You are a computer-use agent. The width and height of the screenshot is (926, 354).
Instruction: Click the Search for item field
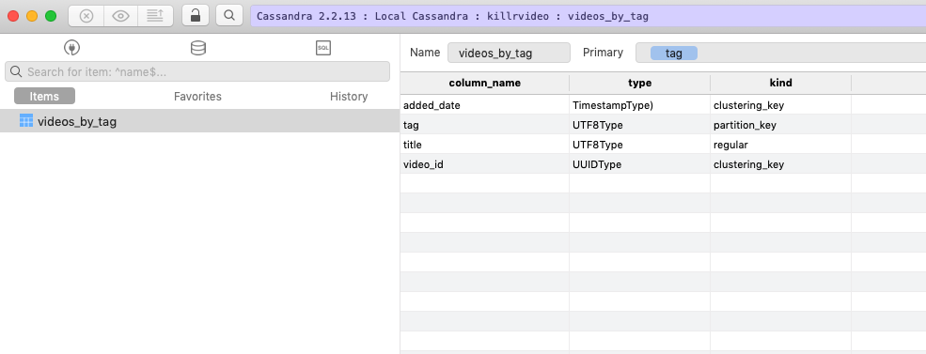point(197,71)
